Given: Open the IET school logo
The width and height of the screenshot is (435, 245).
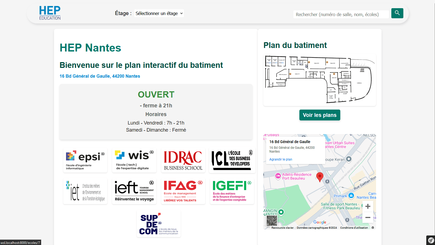Looking at the screenshot, I should 85,191.
